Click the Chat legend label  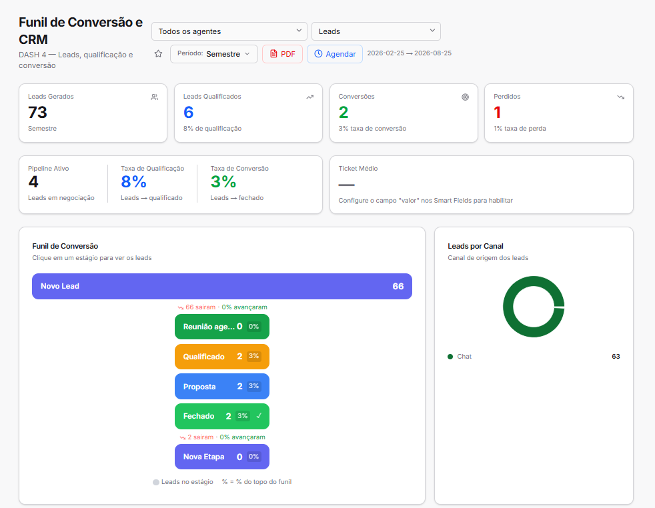tap(464, 357)
